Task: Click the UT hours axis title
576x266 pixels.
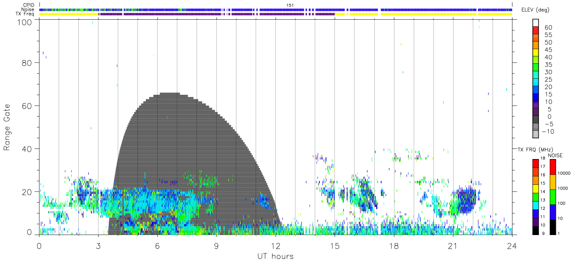Action: pyautogui.click(x=275, y=257)
